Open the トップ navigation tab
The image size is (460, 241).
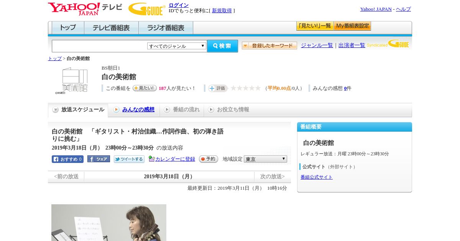tap(68, 28)
